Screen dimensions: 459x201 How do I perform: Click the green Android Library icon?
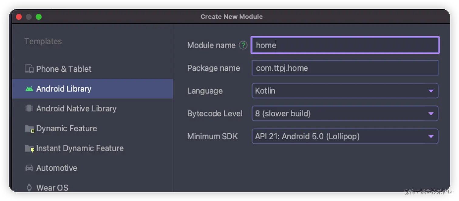coord(29,89)
